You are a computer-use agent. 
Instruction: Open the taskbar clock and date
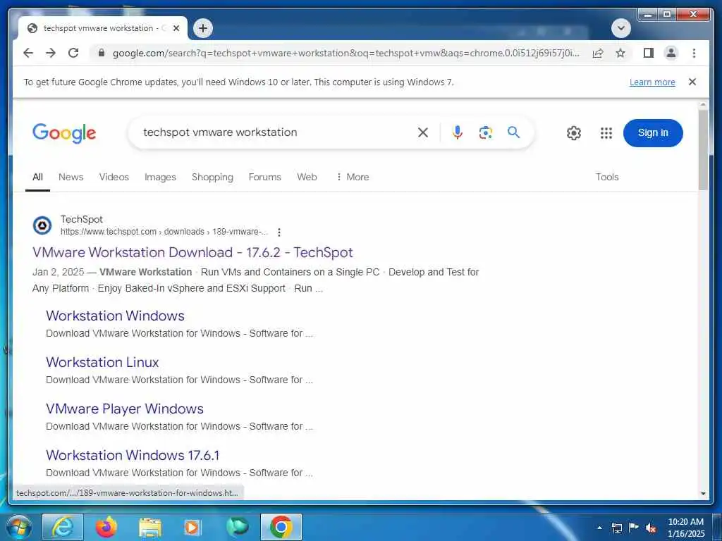(686, 528)
